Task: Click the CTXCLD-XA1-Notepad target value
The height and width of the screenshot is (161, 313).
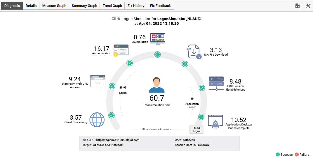Action: pyautogui.click(x=107, y=145)
